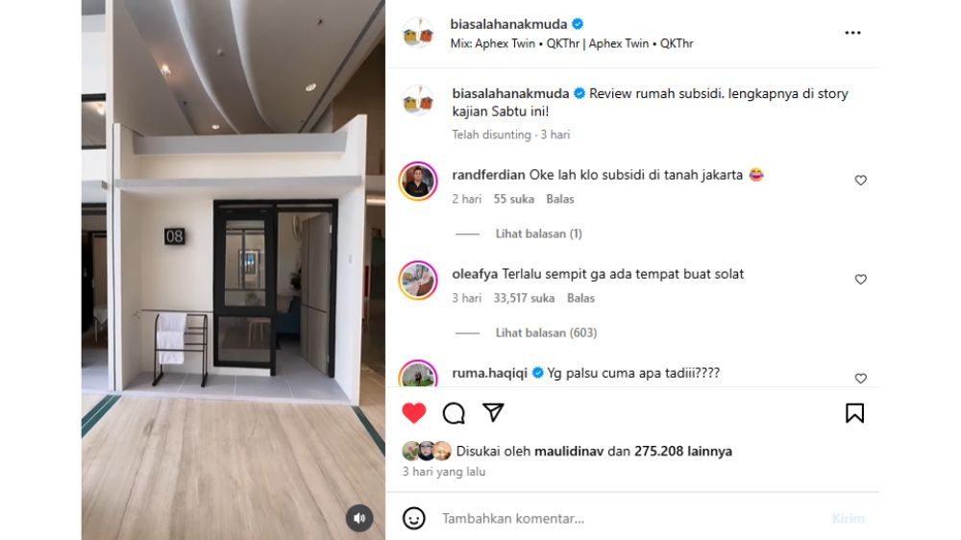Viewport: 961px width, 540px height.
Task: Share post via paper plane icon
Action: coord(493,412)
